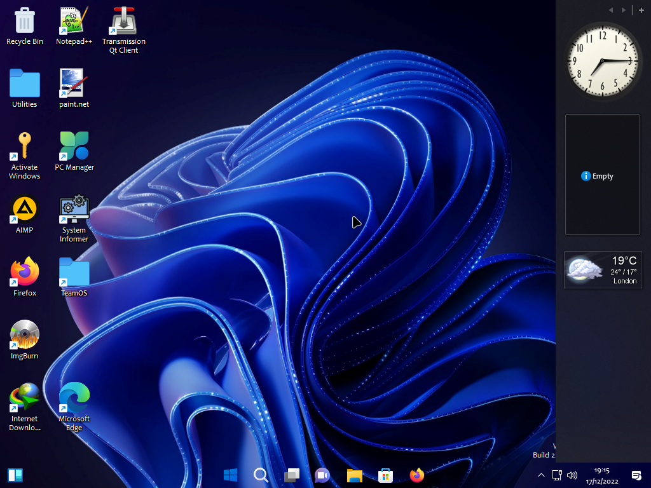
Task: Open Internet Download Manager shortcut
Action: point(25,398)
